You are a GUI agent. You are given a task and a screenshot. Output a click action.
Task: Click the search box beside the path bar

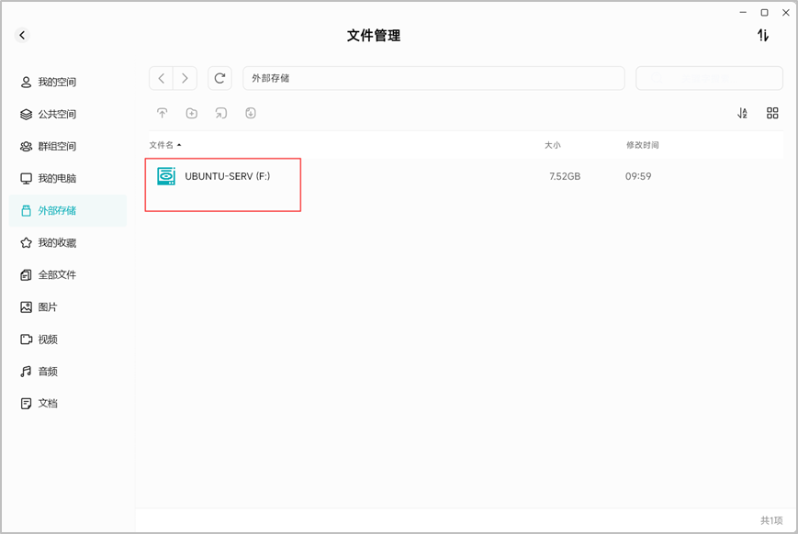(709, 78)
